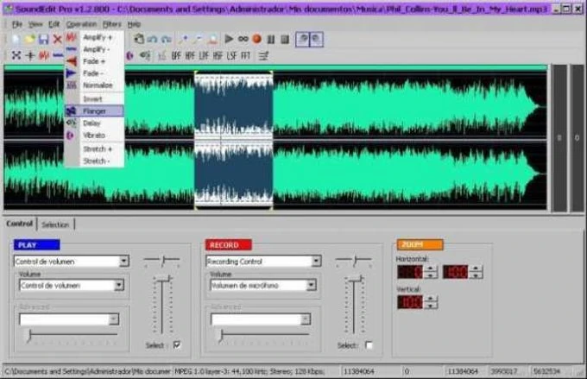The image size is (587, 379).
Task: Pause playback
Action: pyautogui.click(x=271, y=39)
